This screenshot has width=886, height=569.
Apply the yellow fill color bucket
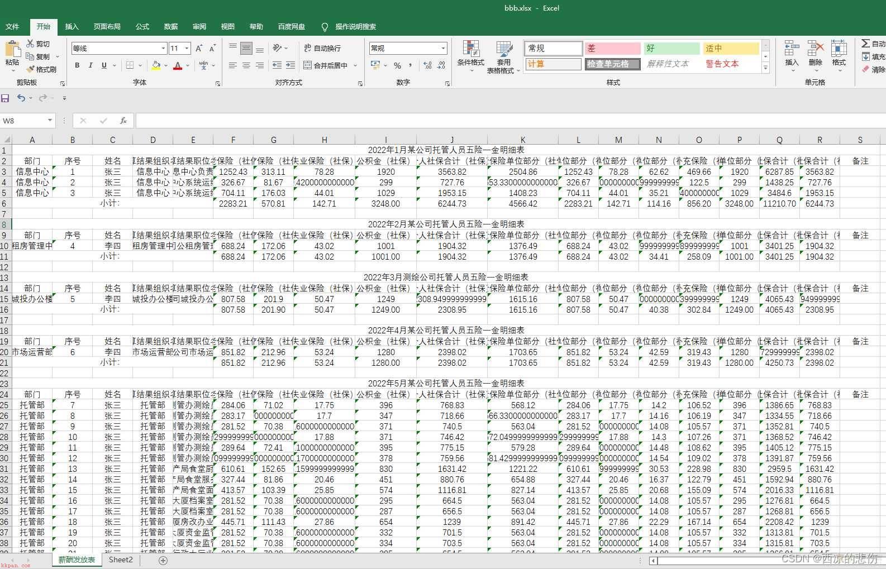pyautogui.click(x=156, y=65)
